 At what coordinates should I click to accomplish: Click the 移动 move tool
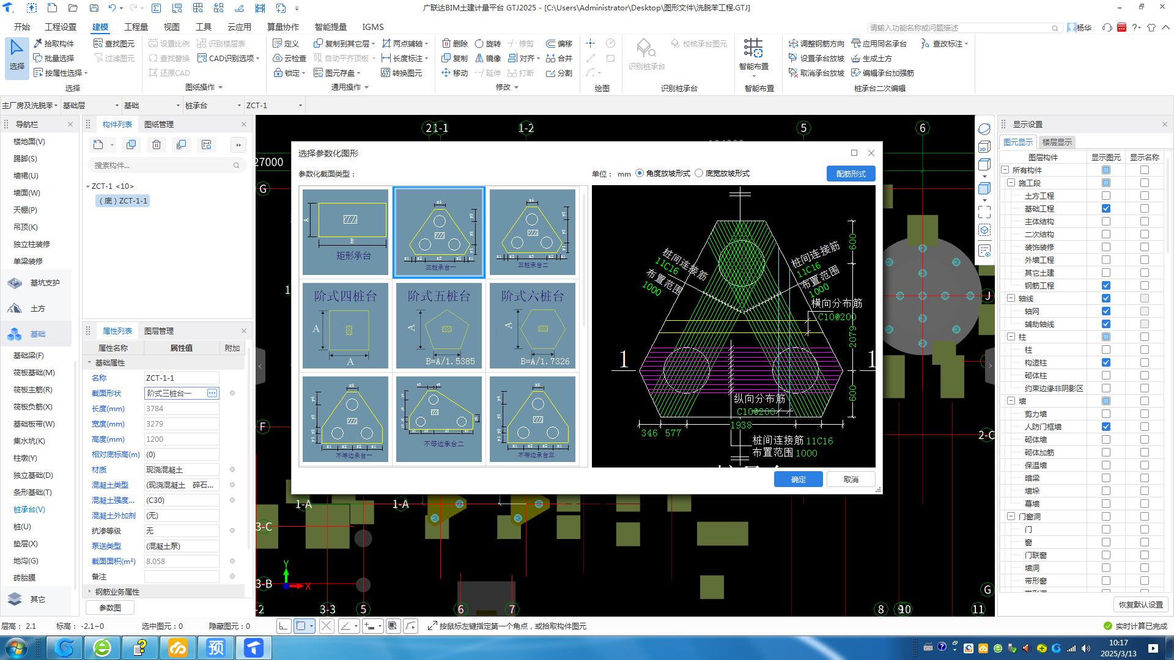click(x=455, y=73)
